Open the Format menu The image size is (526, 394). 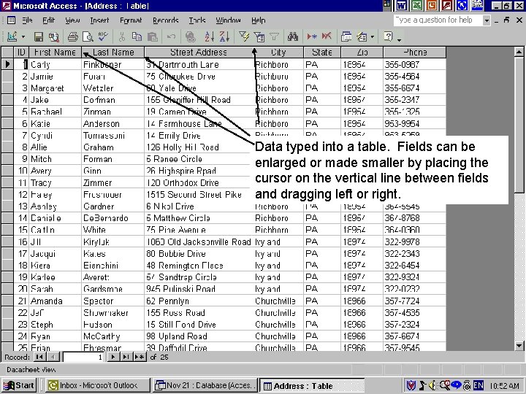pyautogui.click(x=131, y=20)
